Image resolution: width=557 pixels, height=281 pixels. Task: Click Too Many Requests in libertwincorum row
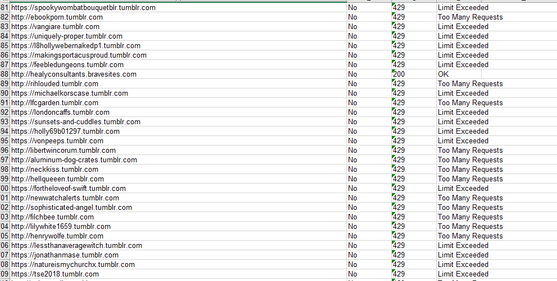471,151
